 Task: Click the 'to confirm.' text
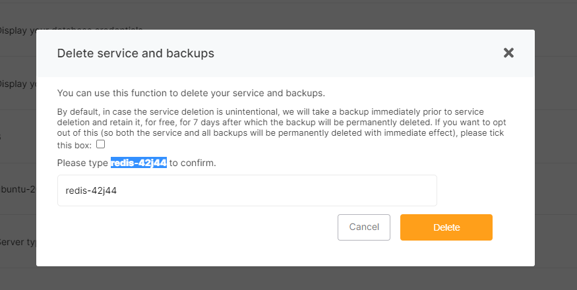point(193,162)
